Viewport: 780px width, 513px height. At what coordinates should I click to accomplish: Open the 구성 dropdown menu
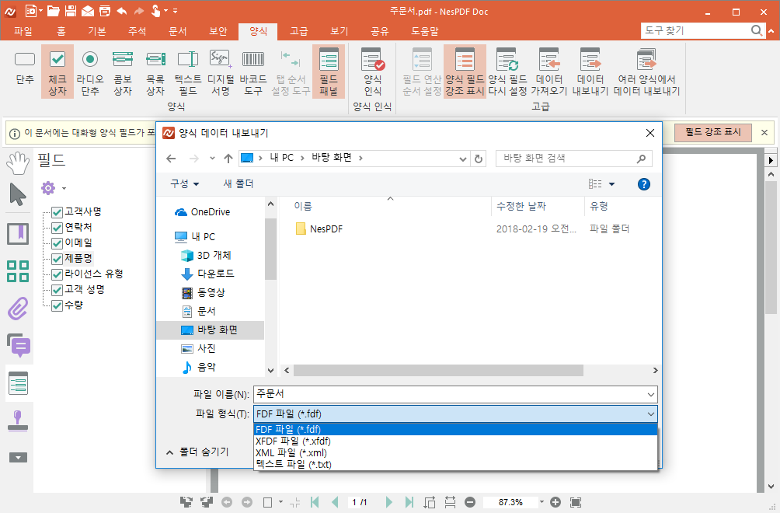pos(184,184)
